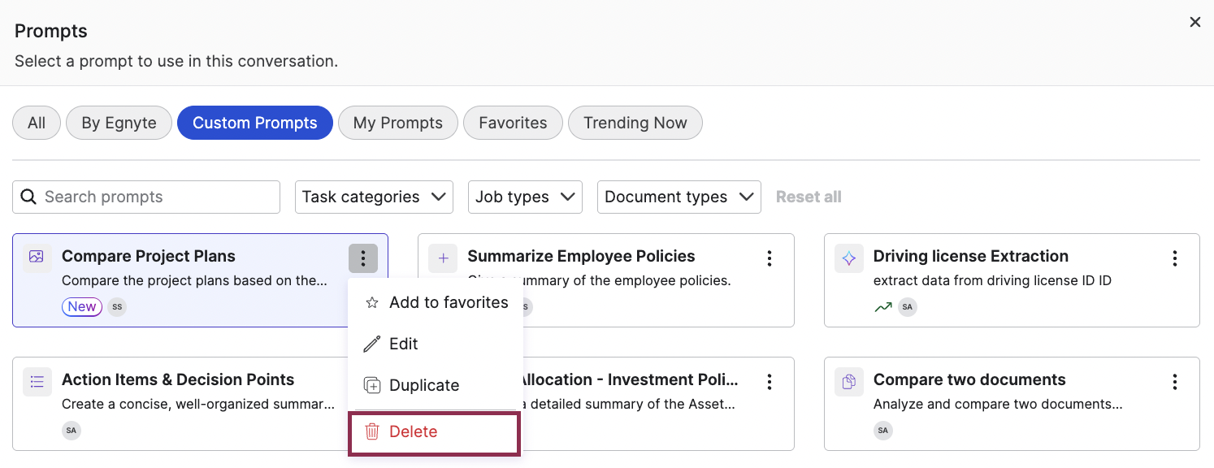Expand the Job types dropdown
The width and height of the screenshot is (1214, 468).
tap(525, 197)
